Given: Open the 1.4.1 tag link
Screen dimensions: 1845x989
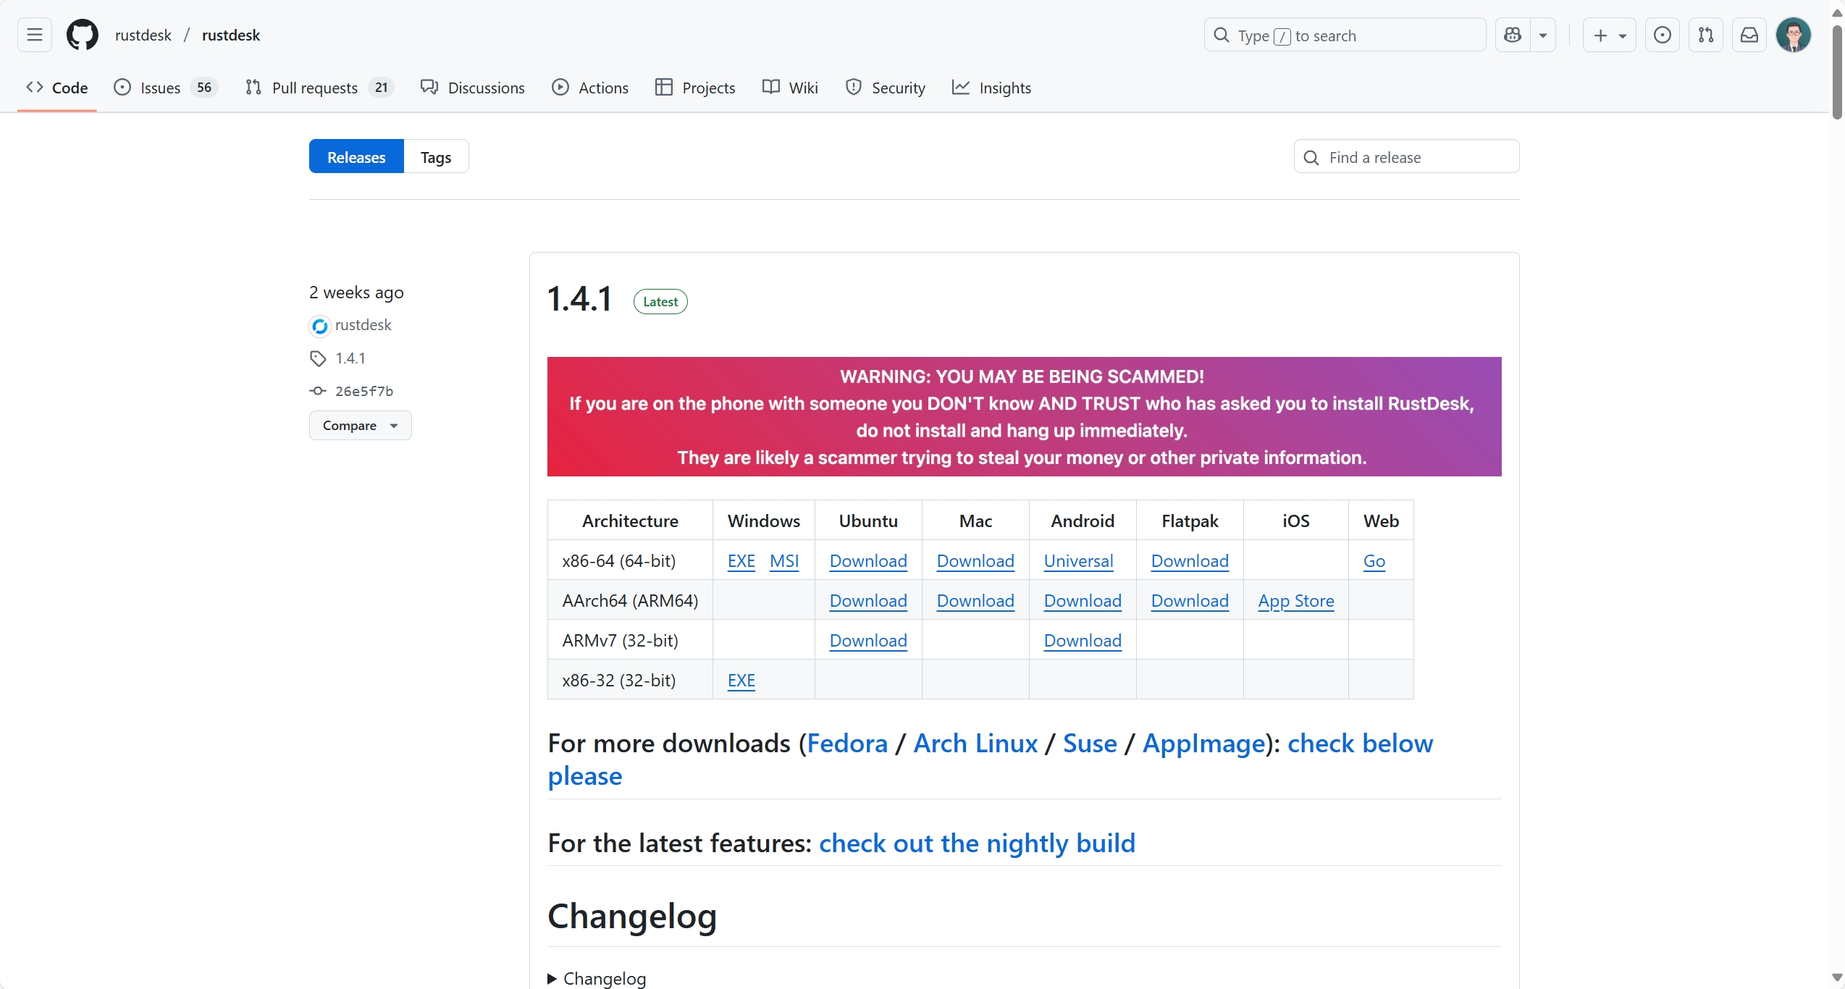Looking at the screenshot, I should tap(350, 358).
